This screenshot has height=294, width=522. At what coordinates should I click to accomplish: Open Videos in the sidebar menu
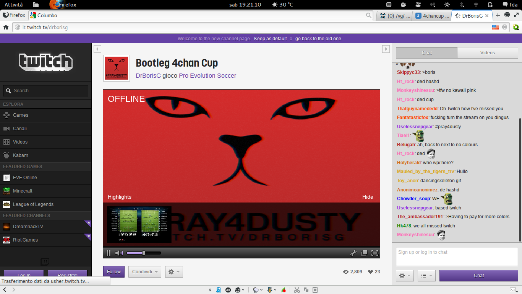click(x=46, y=142)
